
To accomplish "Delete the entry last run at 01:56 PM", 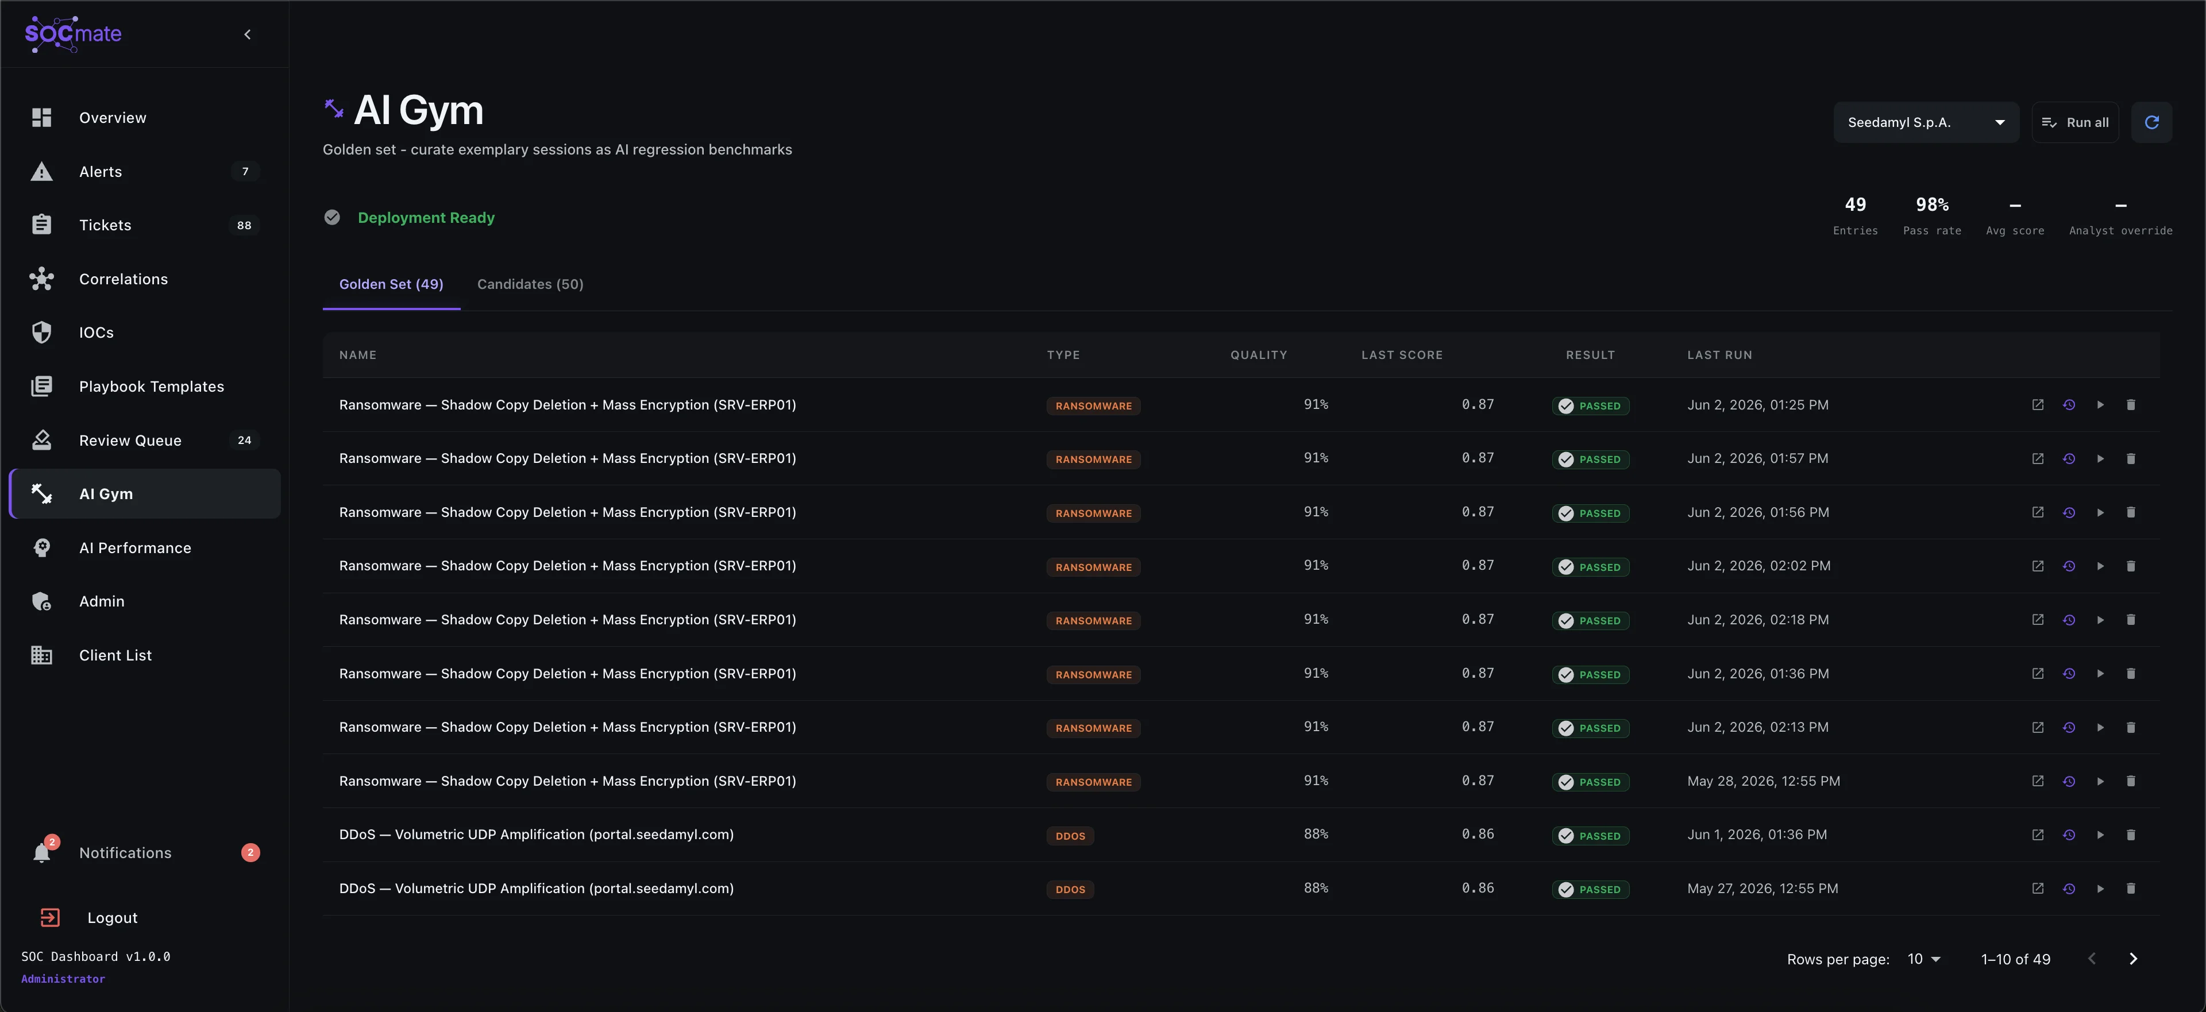I will coord(2131,512).
